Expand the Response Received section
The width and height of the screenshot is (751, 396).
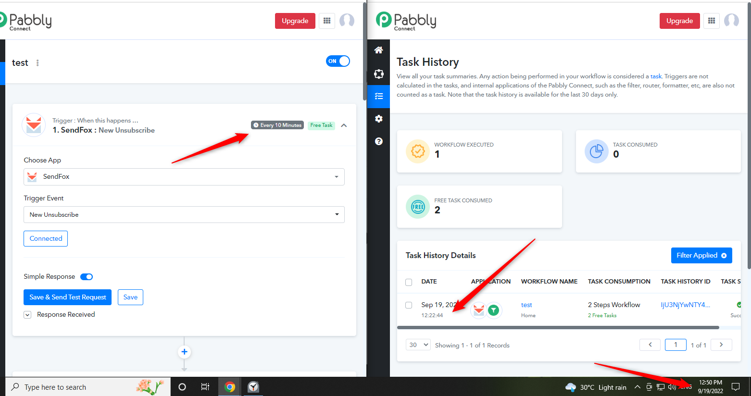(x=27, y=315)
